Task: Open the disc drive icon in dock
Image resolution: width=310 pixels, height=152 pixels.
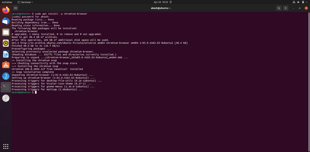Action: tap(6, 98)
